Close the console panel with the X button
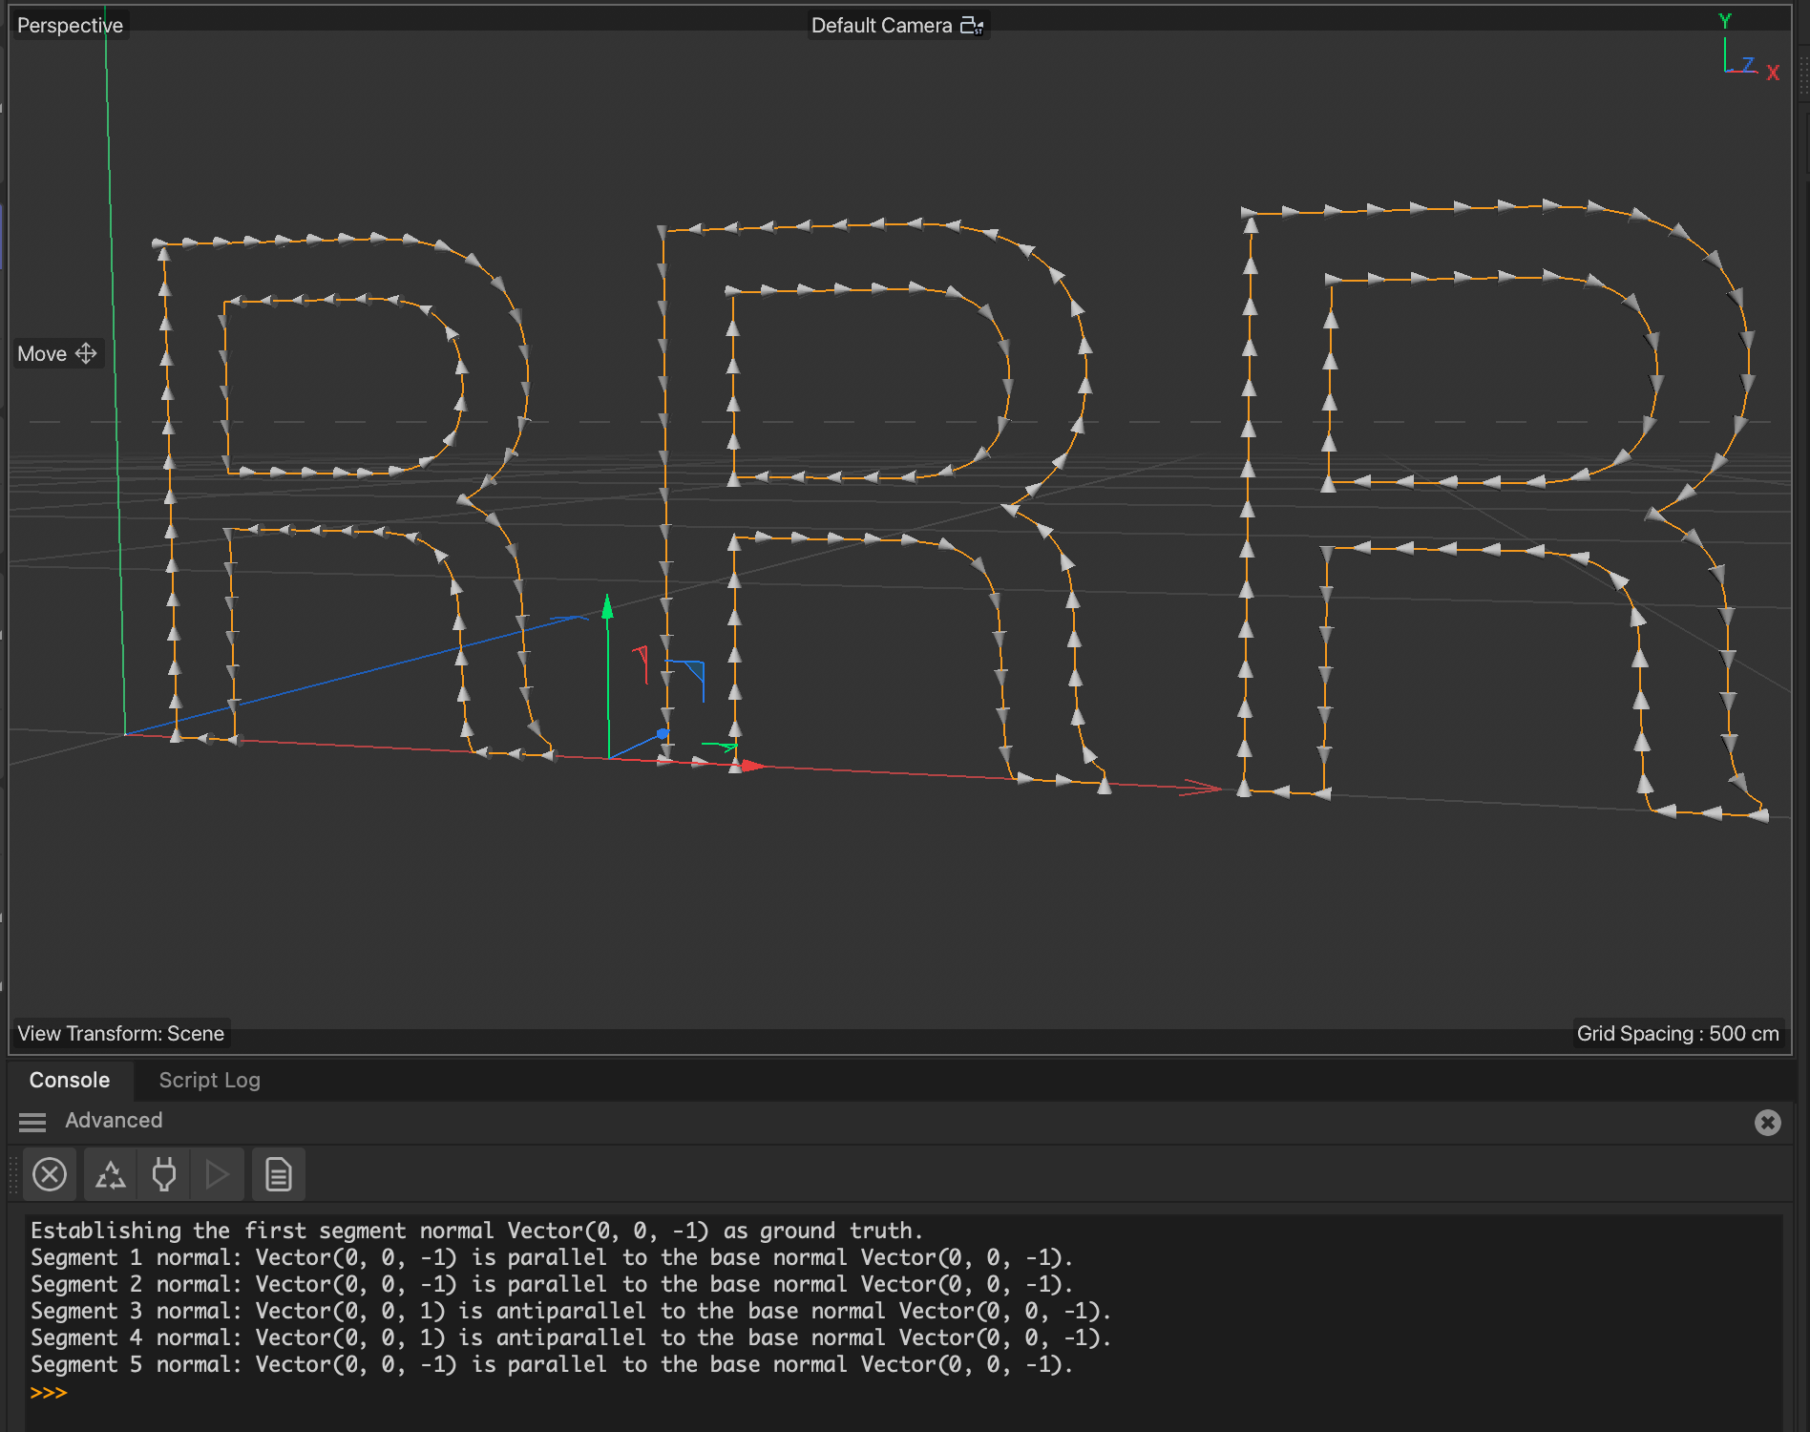 1768,1123
